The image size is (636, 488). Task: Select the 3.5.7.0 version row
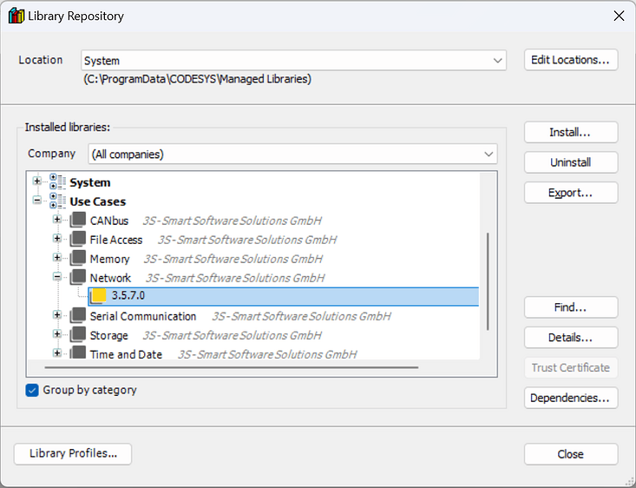283,296
